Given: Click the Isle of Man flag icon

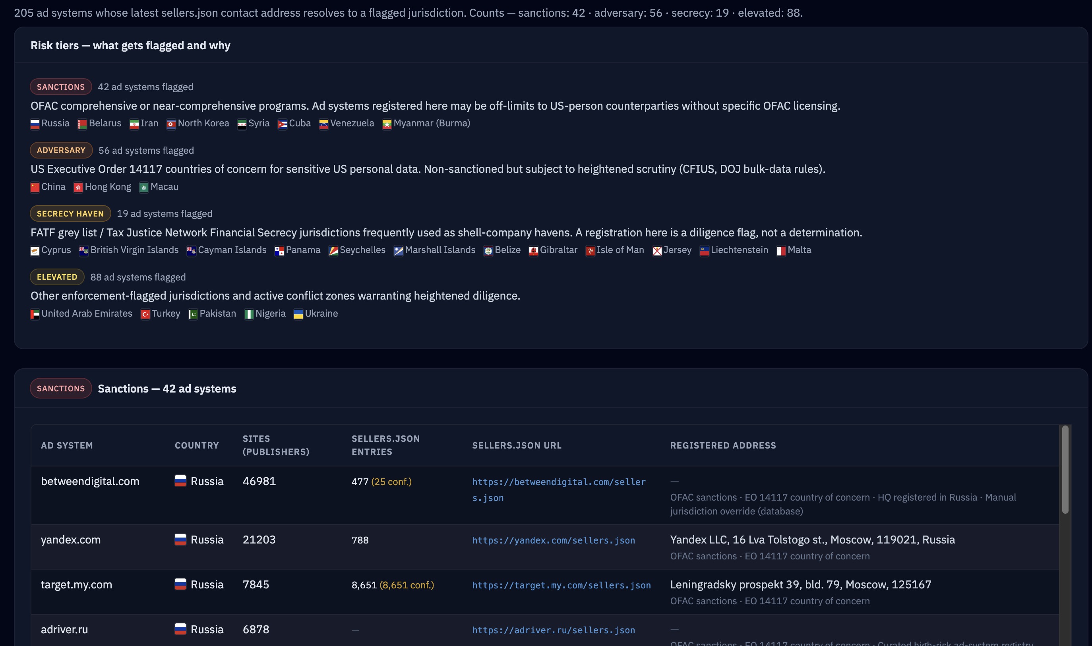Looking at the screenshot, I should tap(590, 251).
